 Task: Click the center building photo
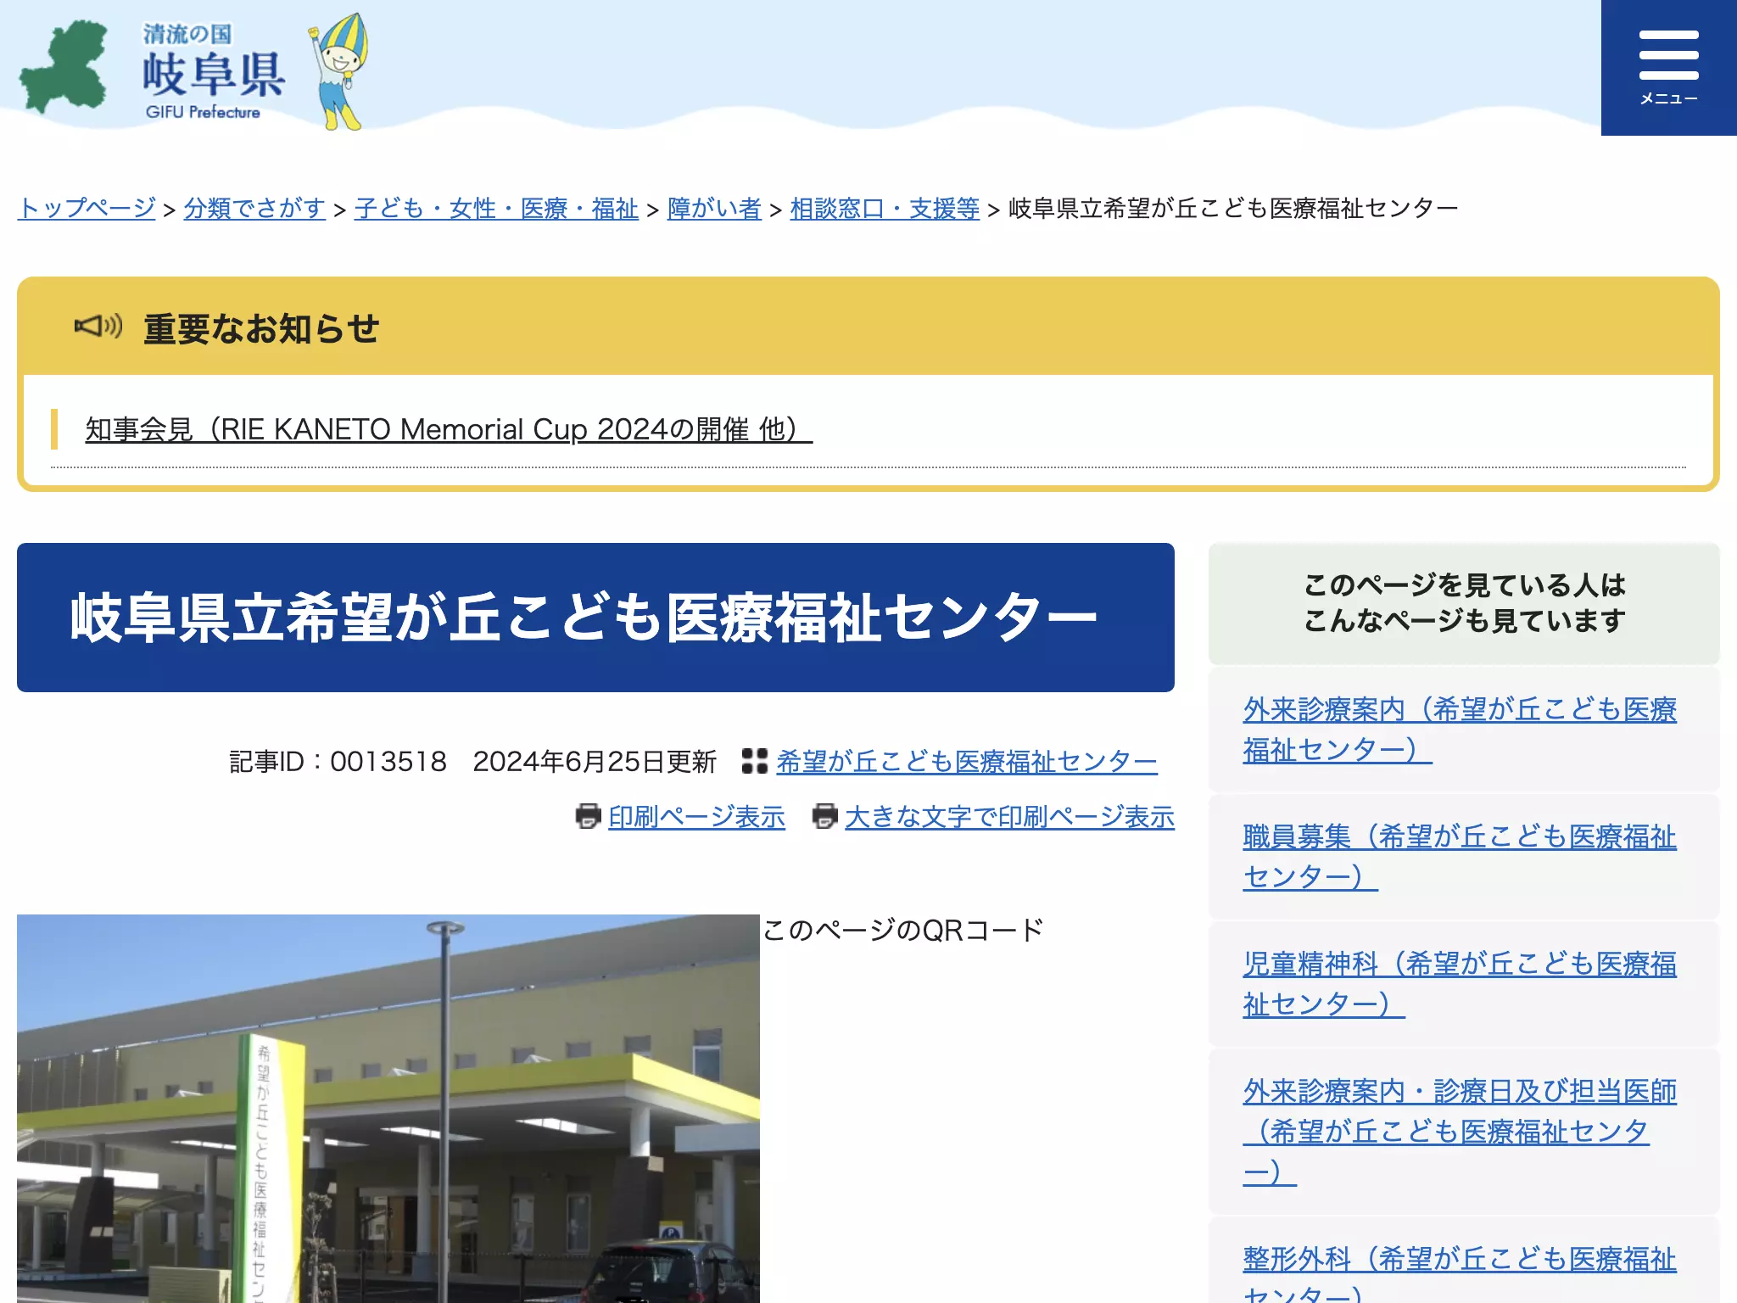tap(388, 1108)
